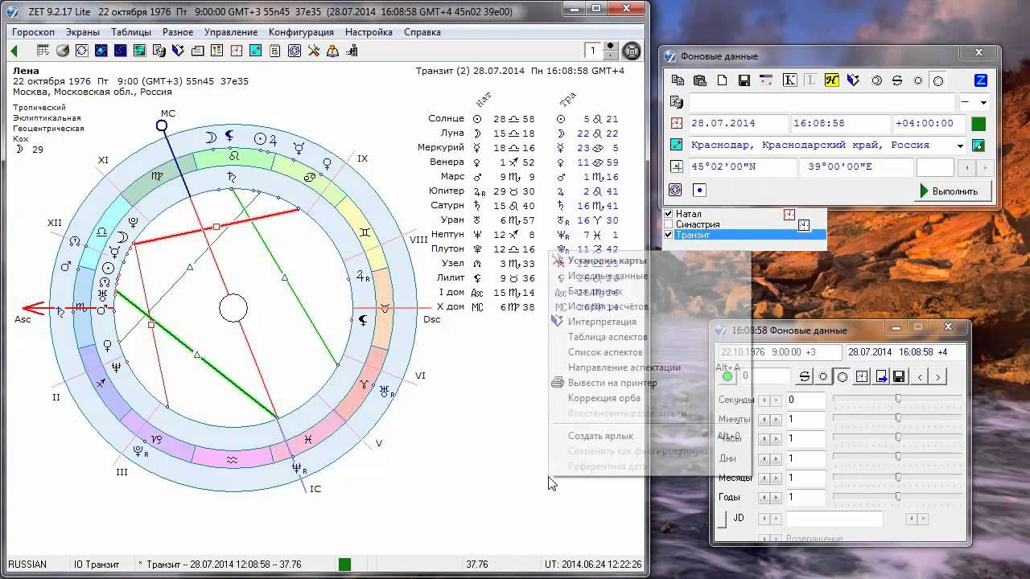1030x579 pixels.
Task: Open the Справка menu
Action: pos(422,32)
